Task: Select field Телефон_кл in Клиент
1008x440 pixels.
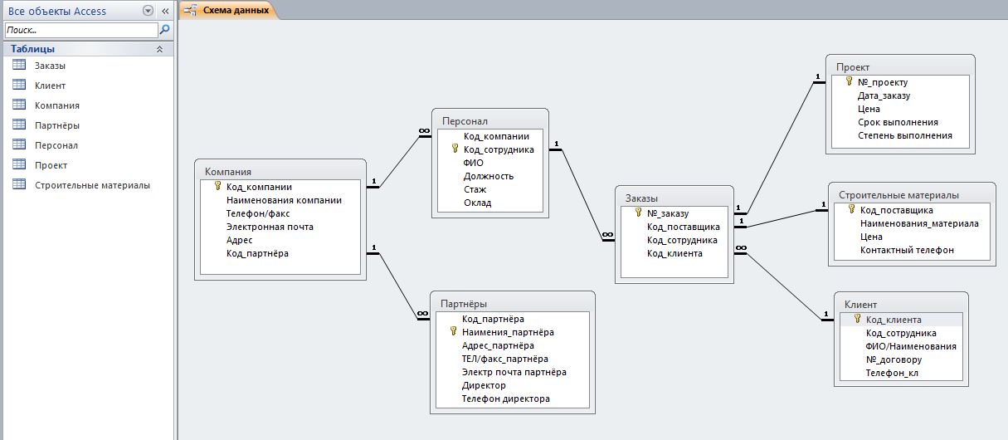Action: point(892,373)
